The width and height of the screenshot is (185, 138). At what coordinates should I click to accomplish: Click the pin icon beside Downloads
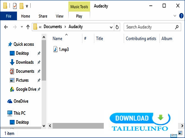(x=39, y=62)
